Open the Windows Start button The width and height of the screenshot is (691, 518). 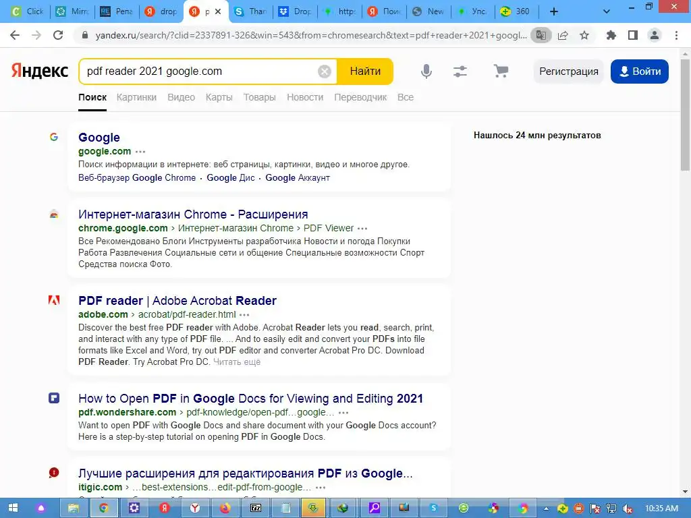click(x=13, y=508)
